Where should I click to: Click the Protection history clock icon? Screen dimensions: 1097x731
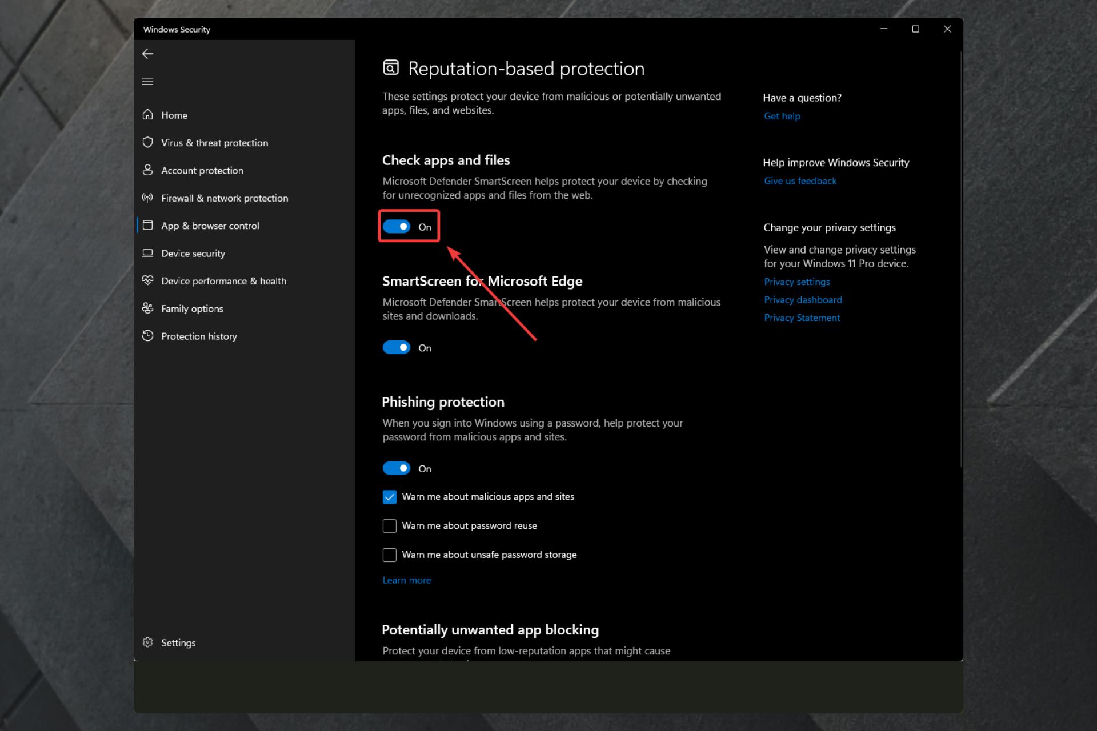coord(147,336)
